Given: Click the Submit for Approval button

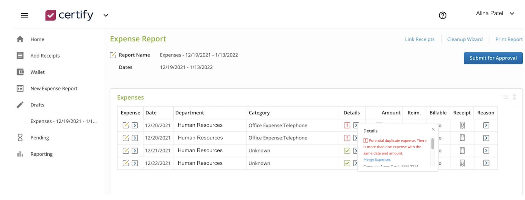Looking at the screenshot, I should [x=493, y=58].
